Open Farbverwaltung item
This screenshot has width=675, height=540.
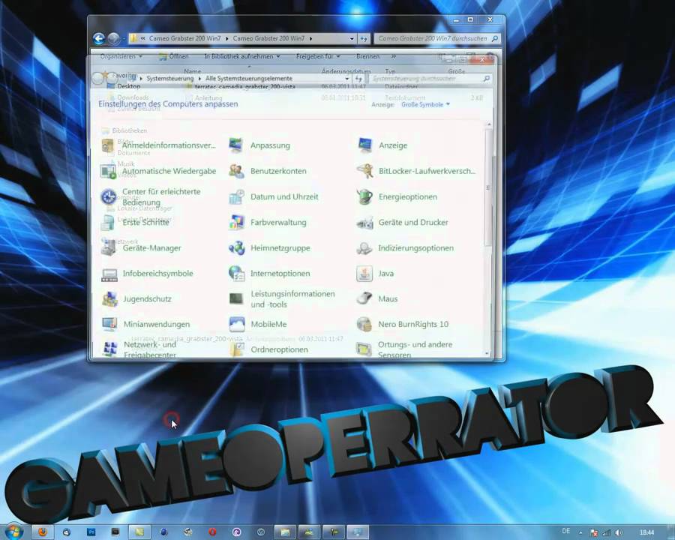click(268, 223)
